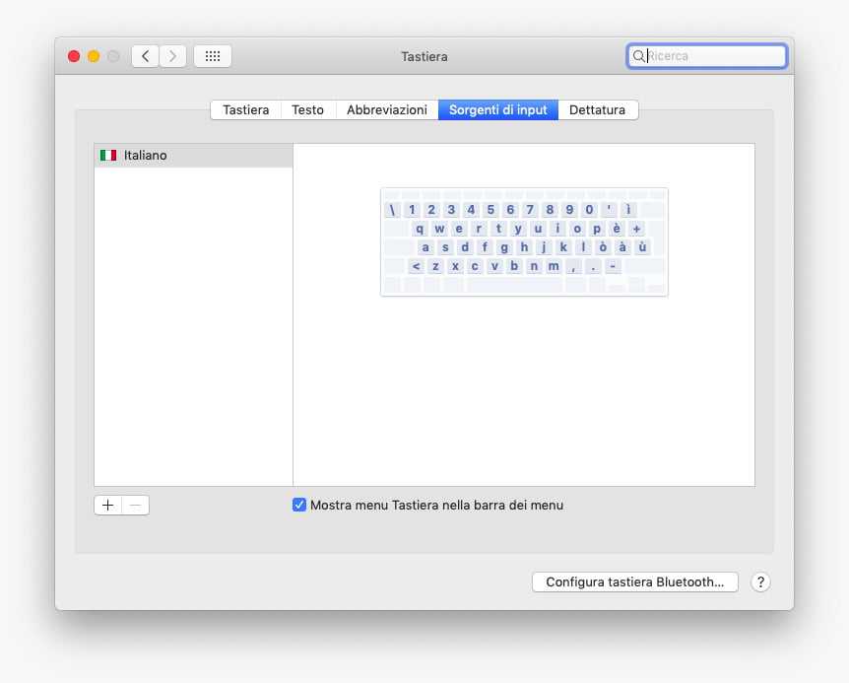Click the forward navigation arrow

coord(173,56)
